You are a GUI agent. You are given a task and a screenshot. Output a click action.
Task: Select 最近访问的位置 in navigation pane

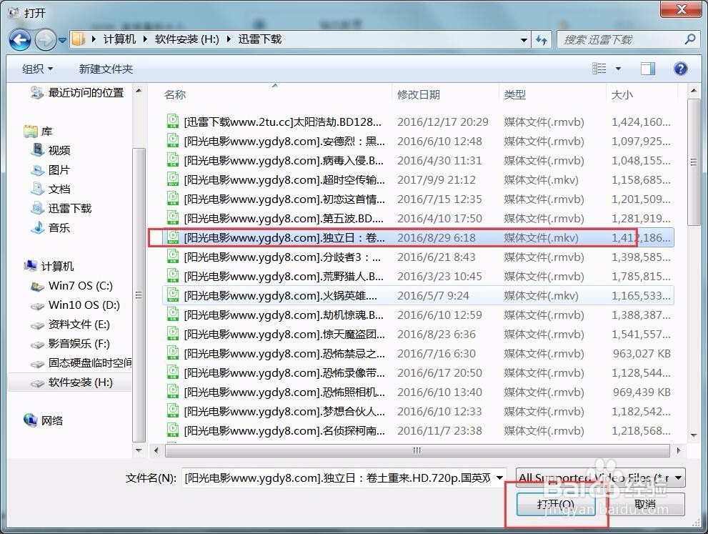click(77, 93)
